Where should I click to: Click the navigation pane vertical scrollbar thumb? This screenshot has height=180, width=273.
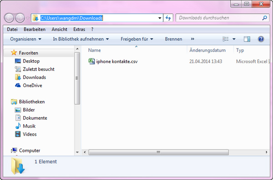click(x=77, y=78)
